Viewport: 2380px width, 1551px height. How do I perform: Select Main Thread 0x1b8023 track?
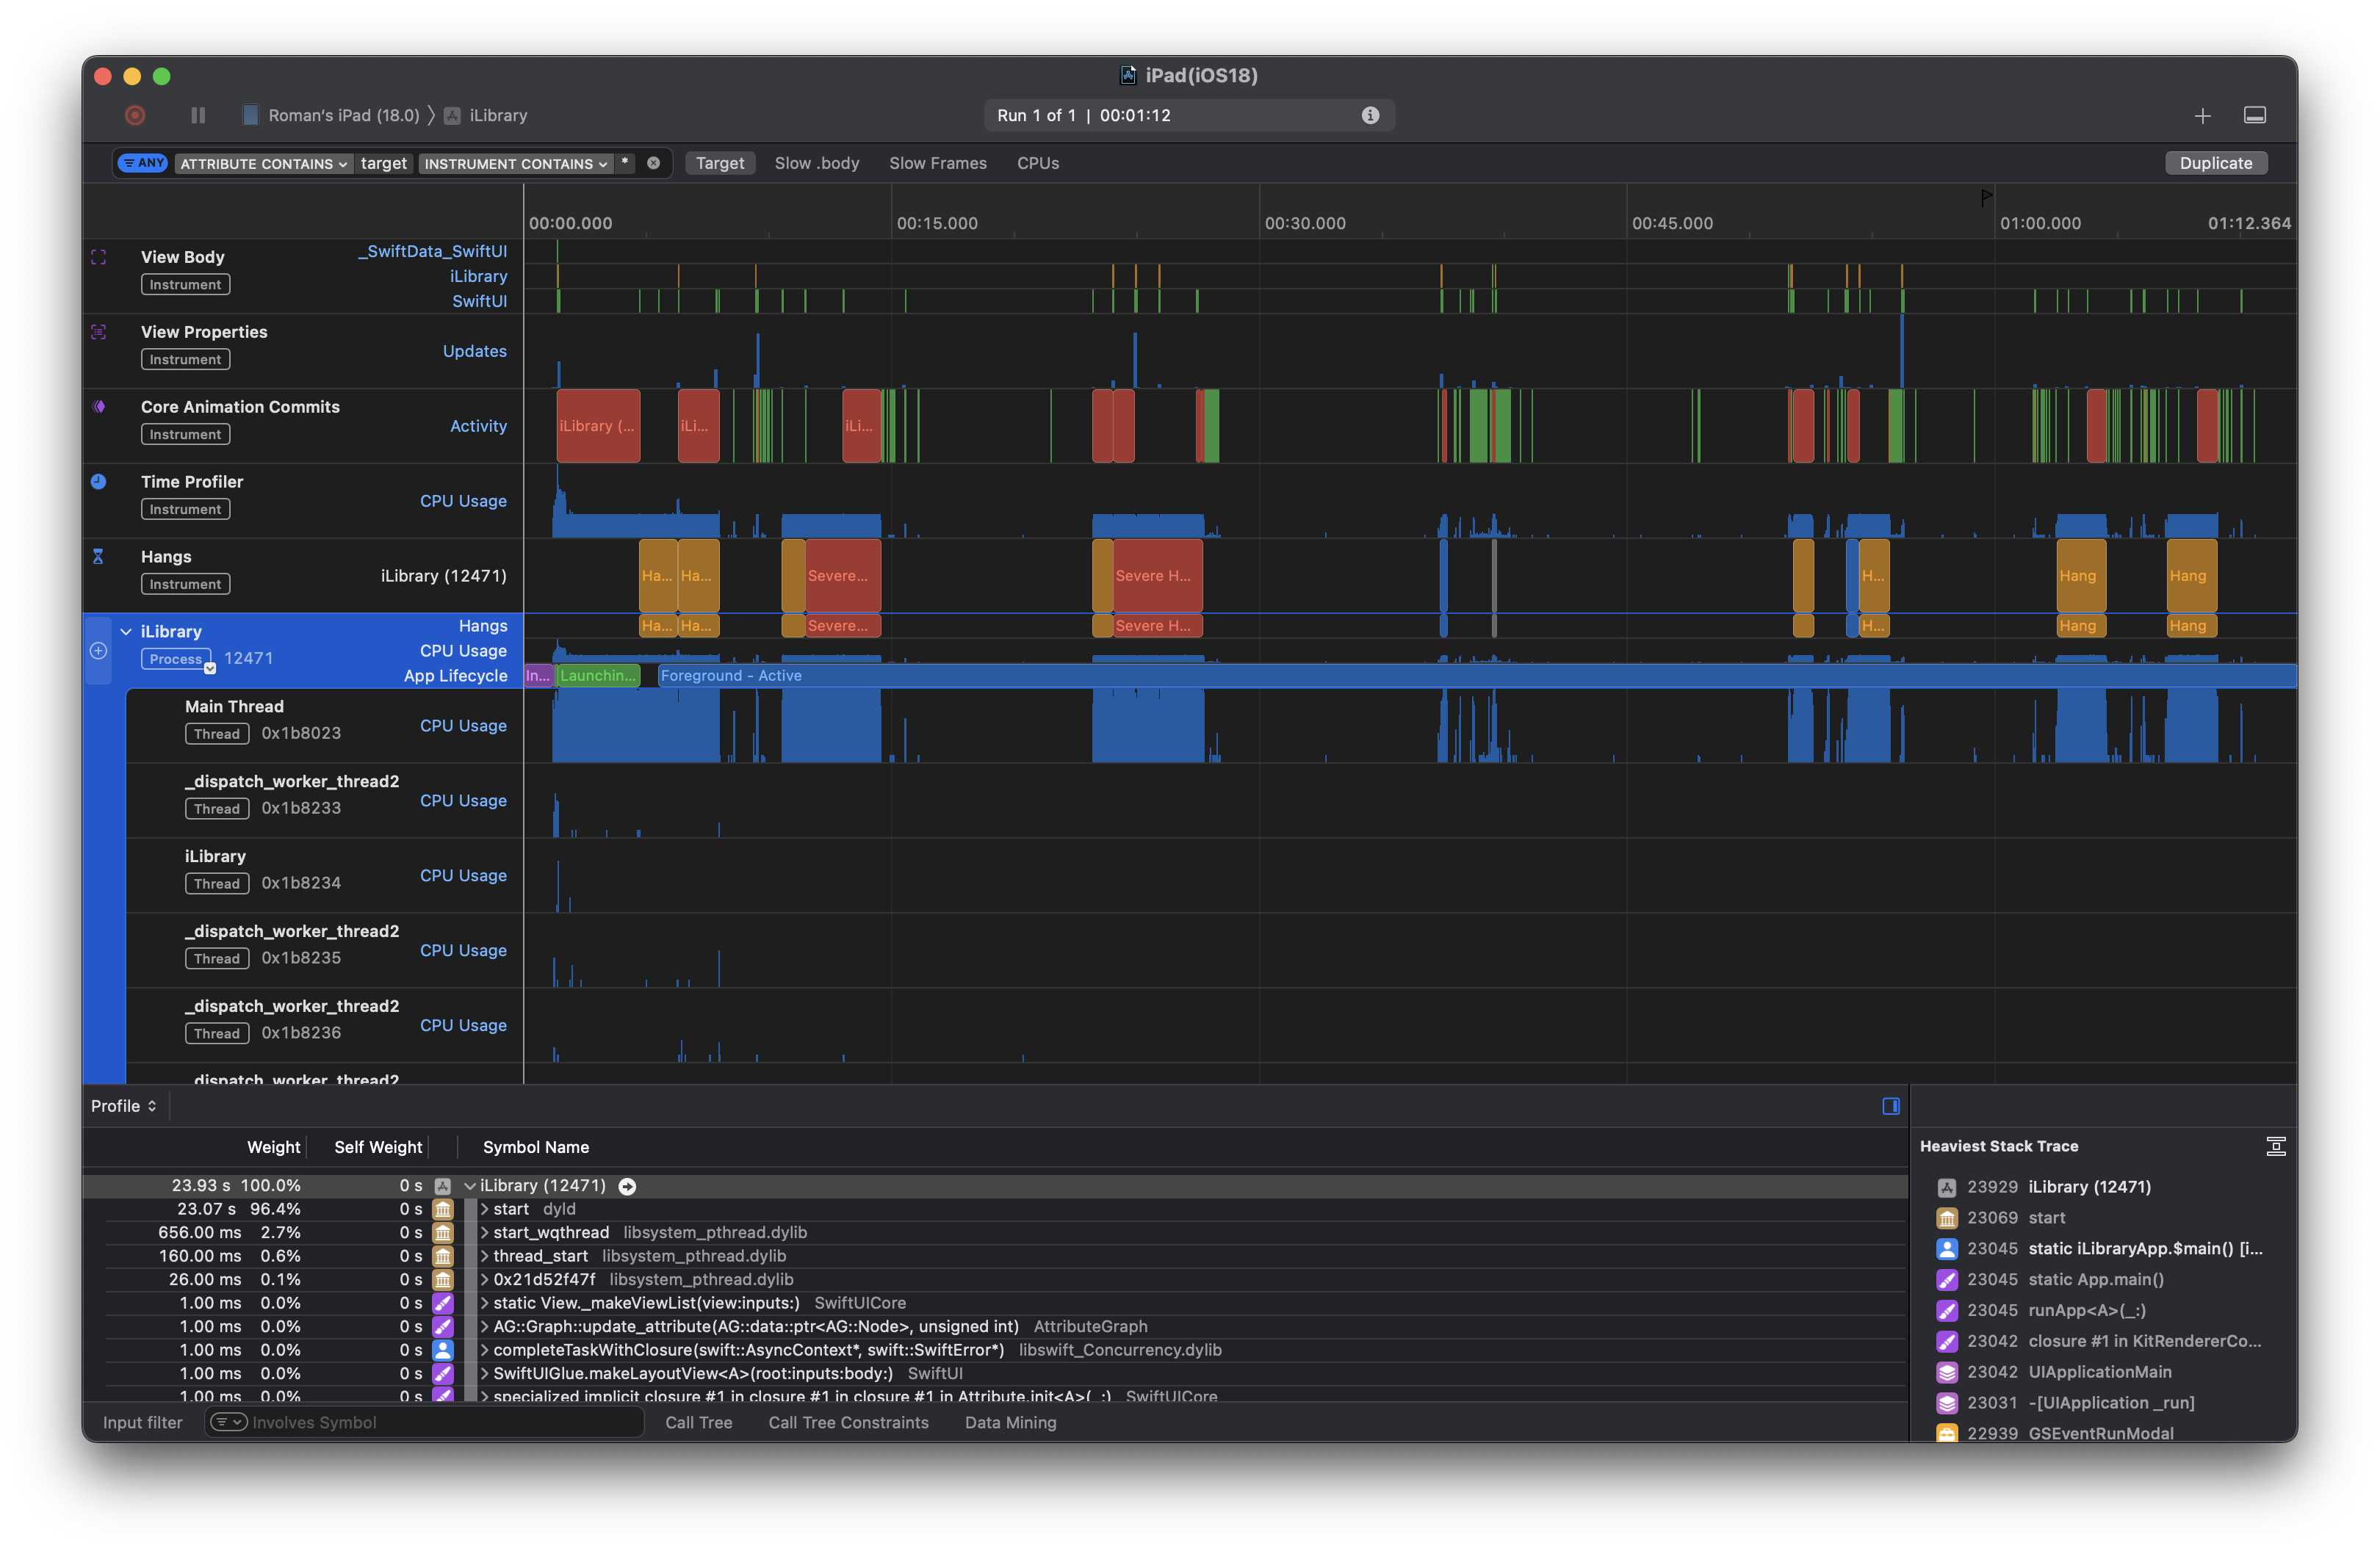[324, 726]
